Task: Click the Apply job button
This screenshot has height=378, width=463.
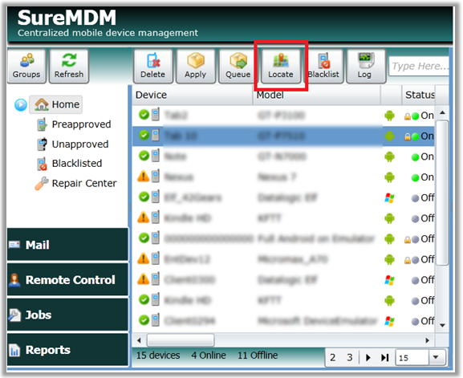Action: 196,66
